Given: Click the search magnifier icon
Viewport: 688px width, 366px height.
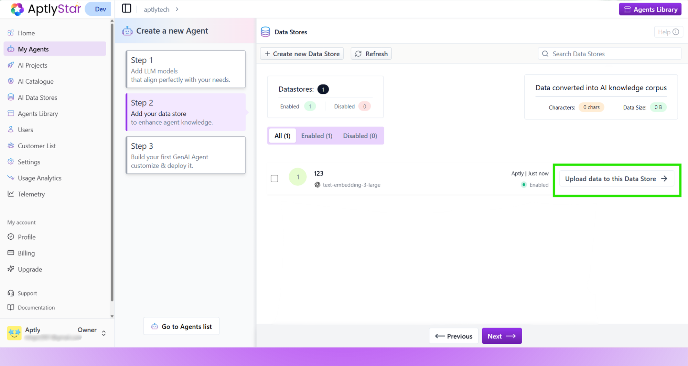Looking at the screenshot, I should click(545, 54).
